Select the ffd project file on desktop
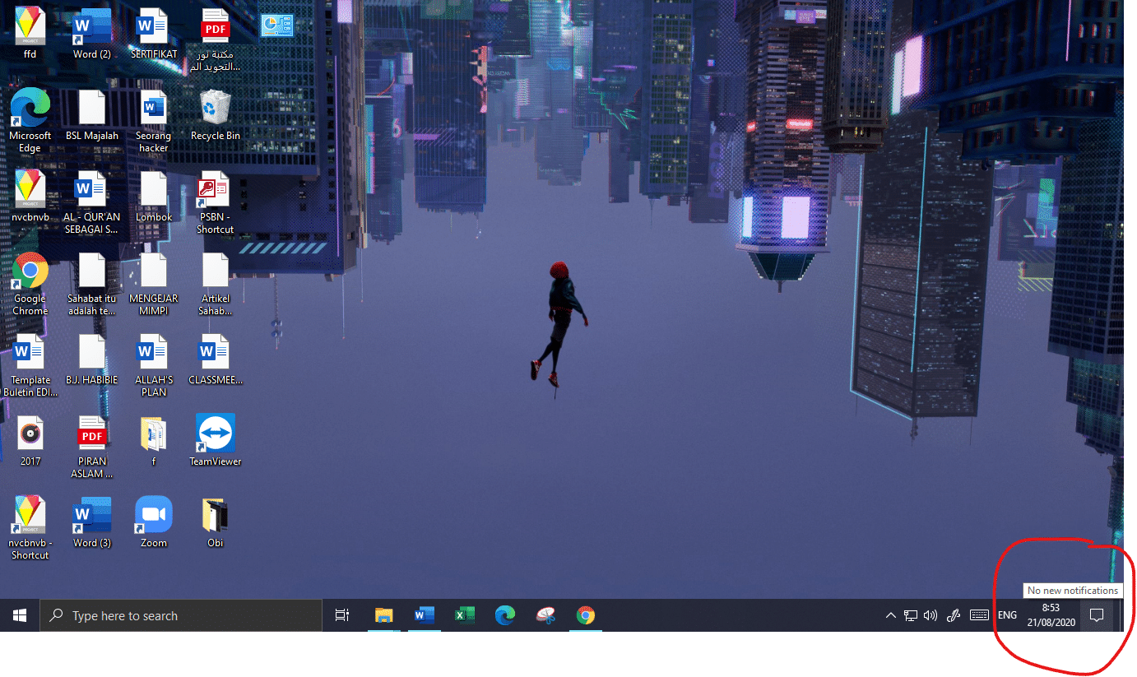 click(30, 33)
